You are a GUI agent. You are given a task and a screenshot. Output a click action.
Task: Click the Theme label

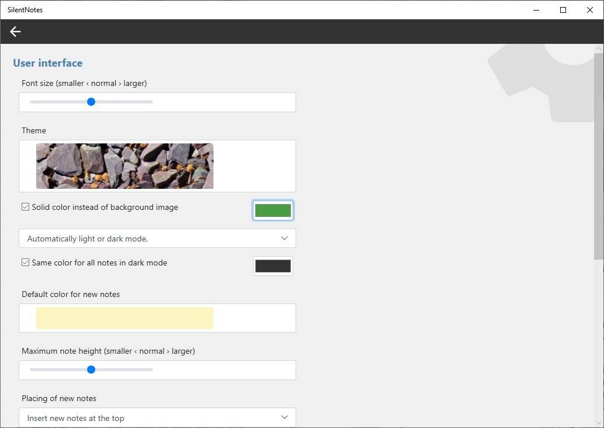tap(34, 130)
